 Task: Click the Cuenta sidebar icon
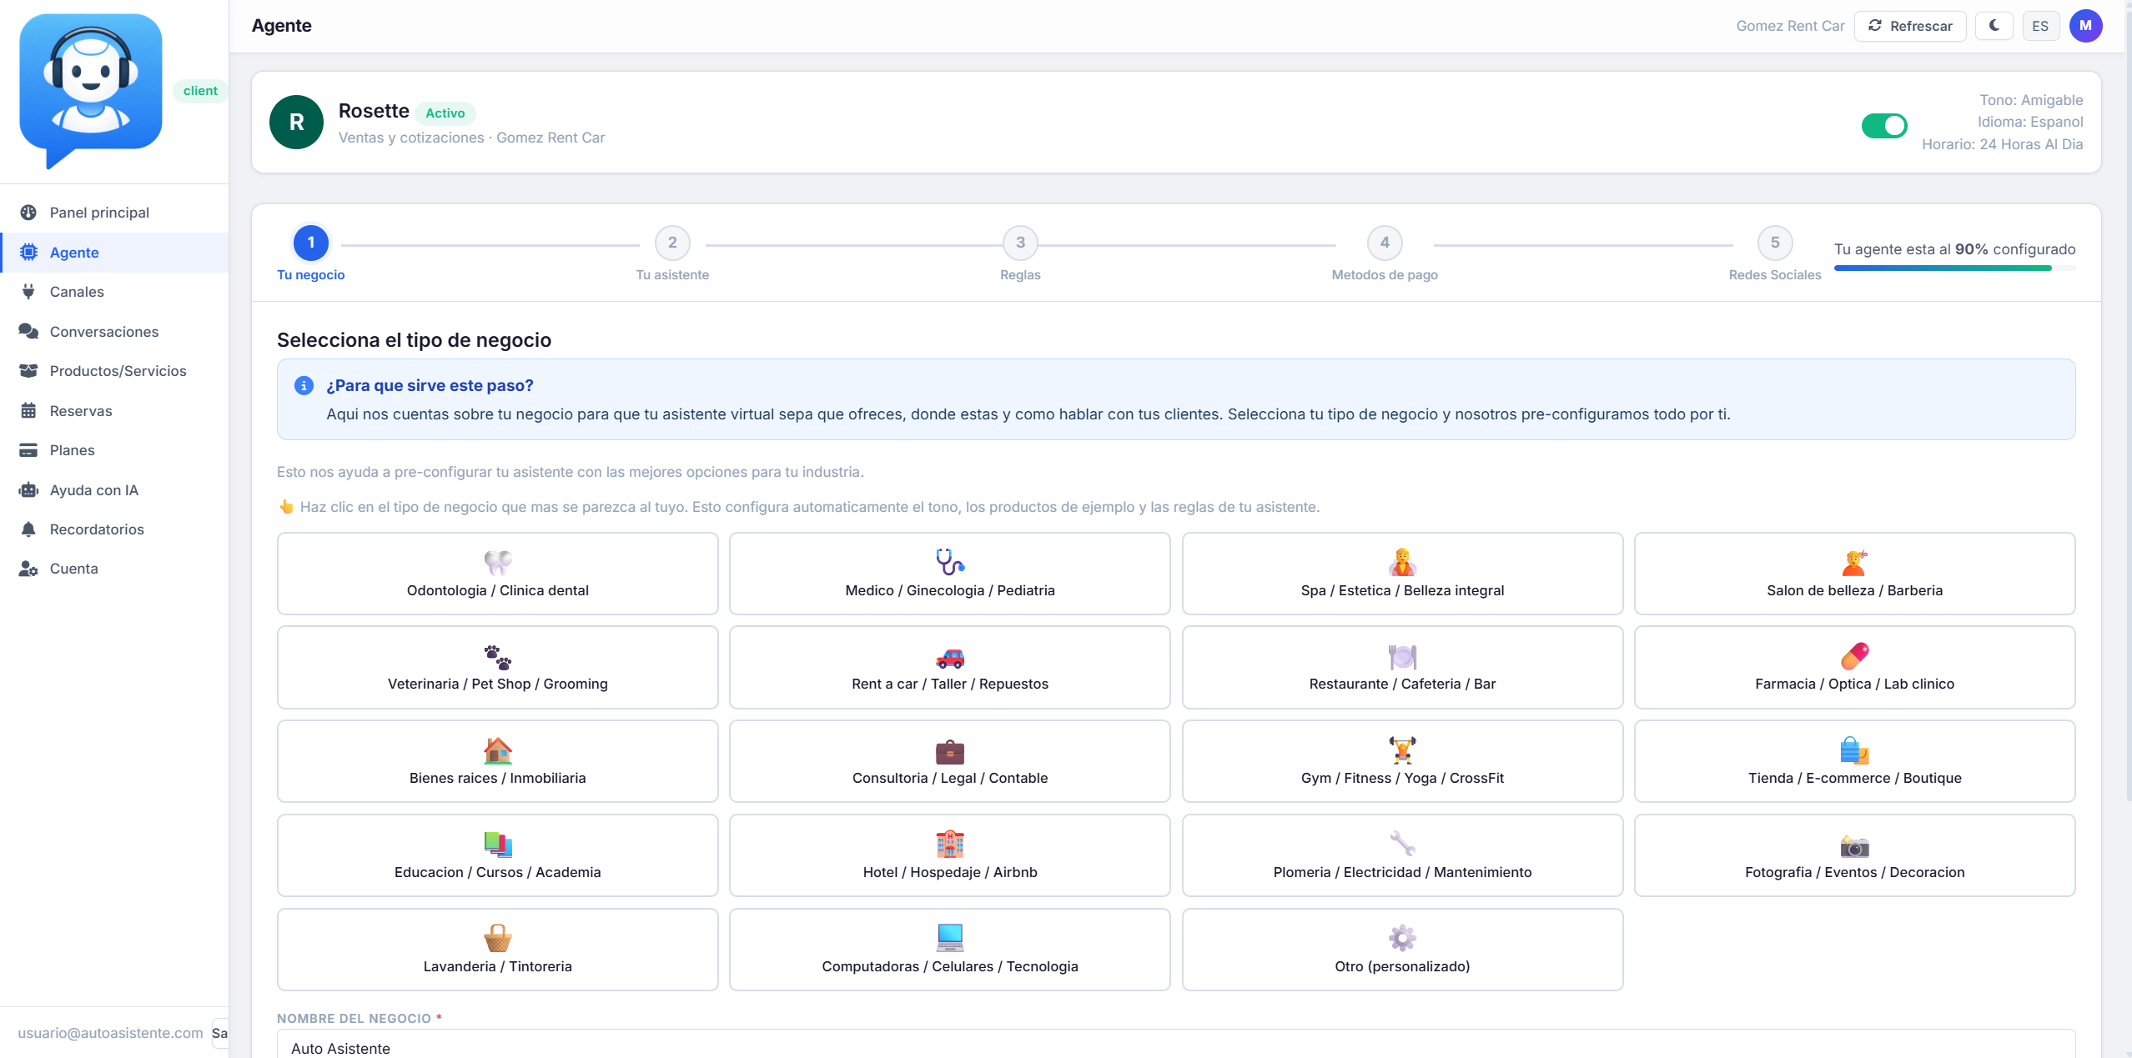(28, 569)
